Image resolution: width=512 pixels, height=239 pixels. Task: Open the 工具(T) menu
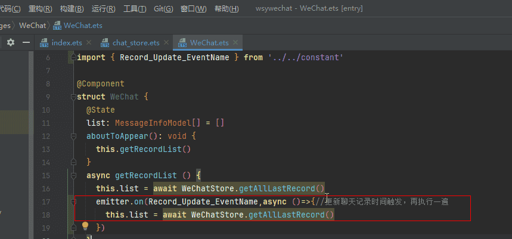(x=135, y=9)
